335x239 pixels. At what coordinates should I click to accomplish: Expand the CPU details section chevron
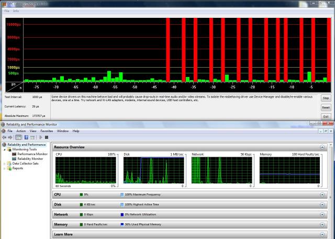(x=322, y=194)
